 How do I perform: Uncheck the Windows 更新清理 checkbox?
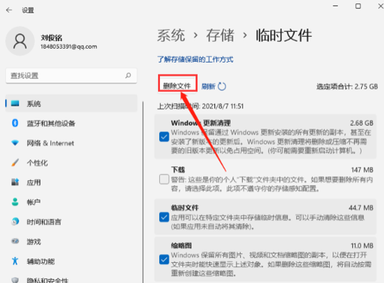(x=164, y=137)
